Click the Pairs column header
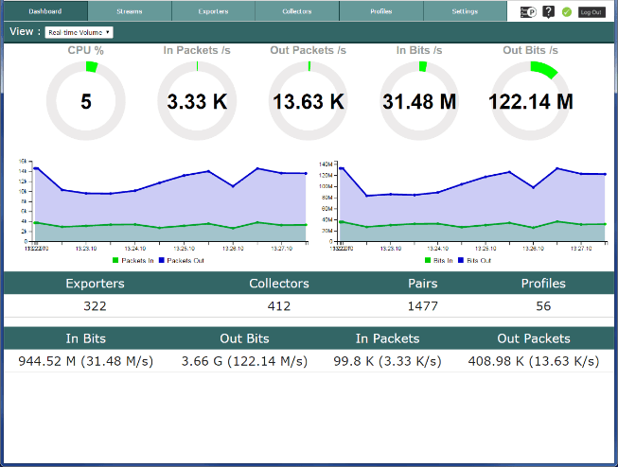This screenshot has height=467, width=618. click(x=422, y=283)
